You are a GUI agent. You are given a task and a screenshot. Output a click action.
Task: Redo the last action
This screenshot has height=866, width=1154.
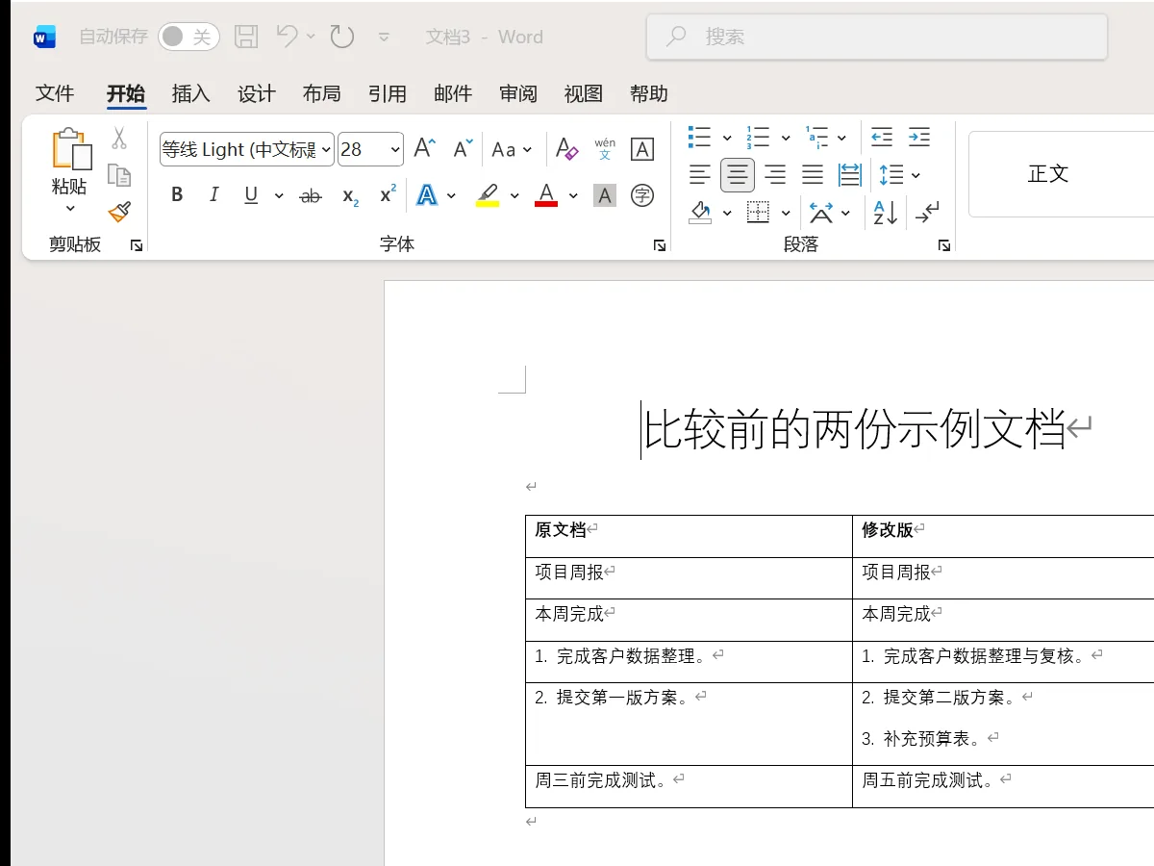[342, 37]
